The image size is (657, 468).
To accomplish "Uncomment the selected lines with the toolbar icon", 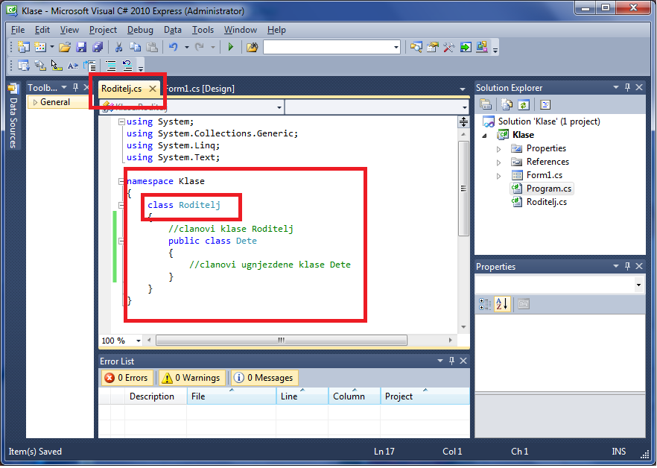I will coord(127,66).
